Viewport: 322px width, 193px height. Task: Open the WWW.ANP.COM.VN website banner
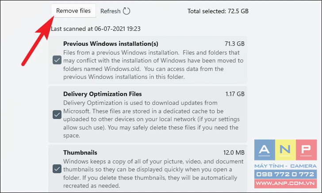285,183
